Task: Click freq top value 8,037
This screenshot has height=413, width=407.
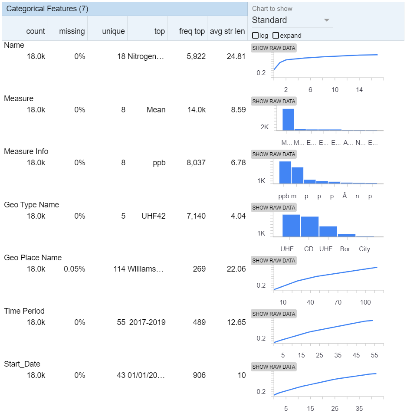Action: point(196,163)
